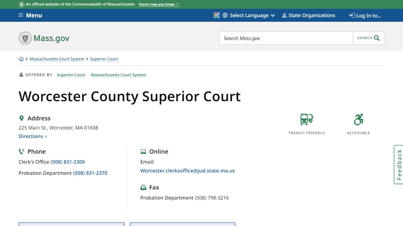Go to Mass.gov home via logo text
403x226 pixels.
[x=51, y=38]
